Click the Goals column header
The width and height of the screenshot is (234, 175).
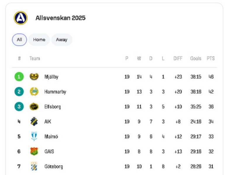pyautogui.click(x=196, y=58)
